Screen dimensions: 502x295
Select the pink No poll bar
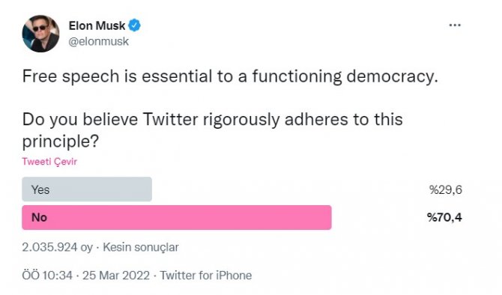177,217
